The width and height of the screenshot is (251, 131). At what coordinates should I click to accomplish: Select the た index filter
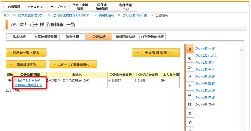coord(190,86)
